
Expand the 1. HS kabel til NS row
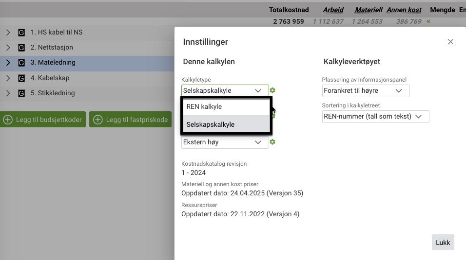pyautogui.click(x=8, y=32)
